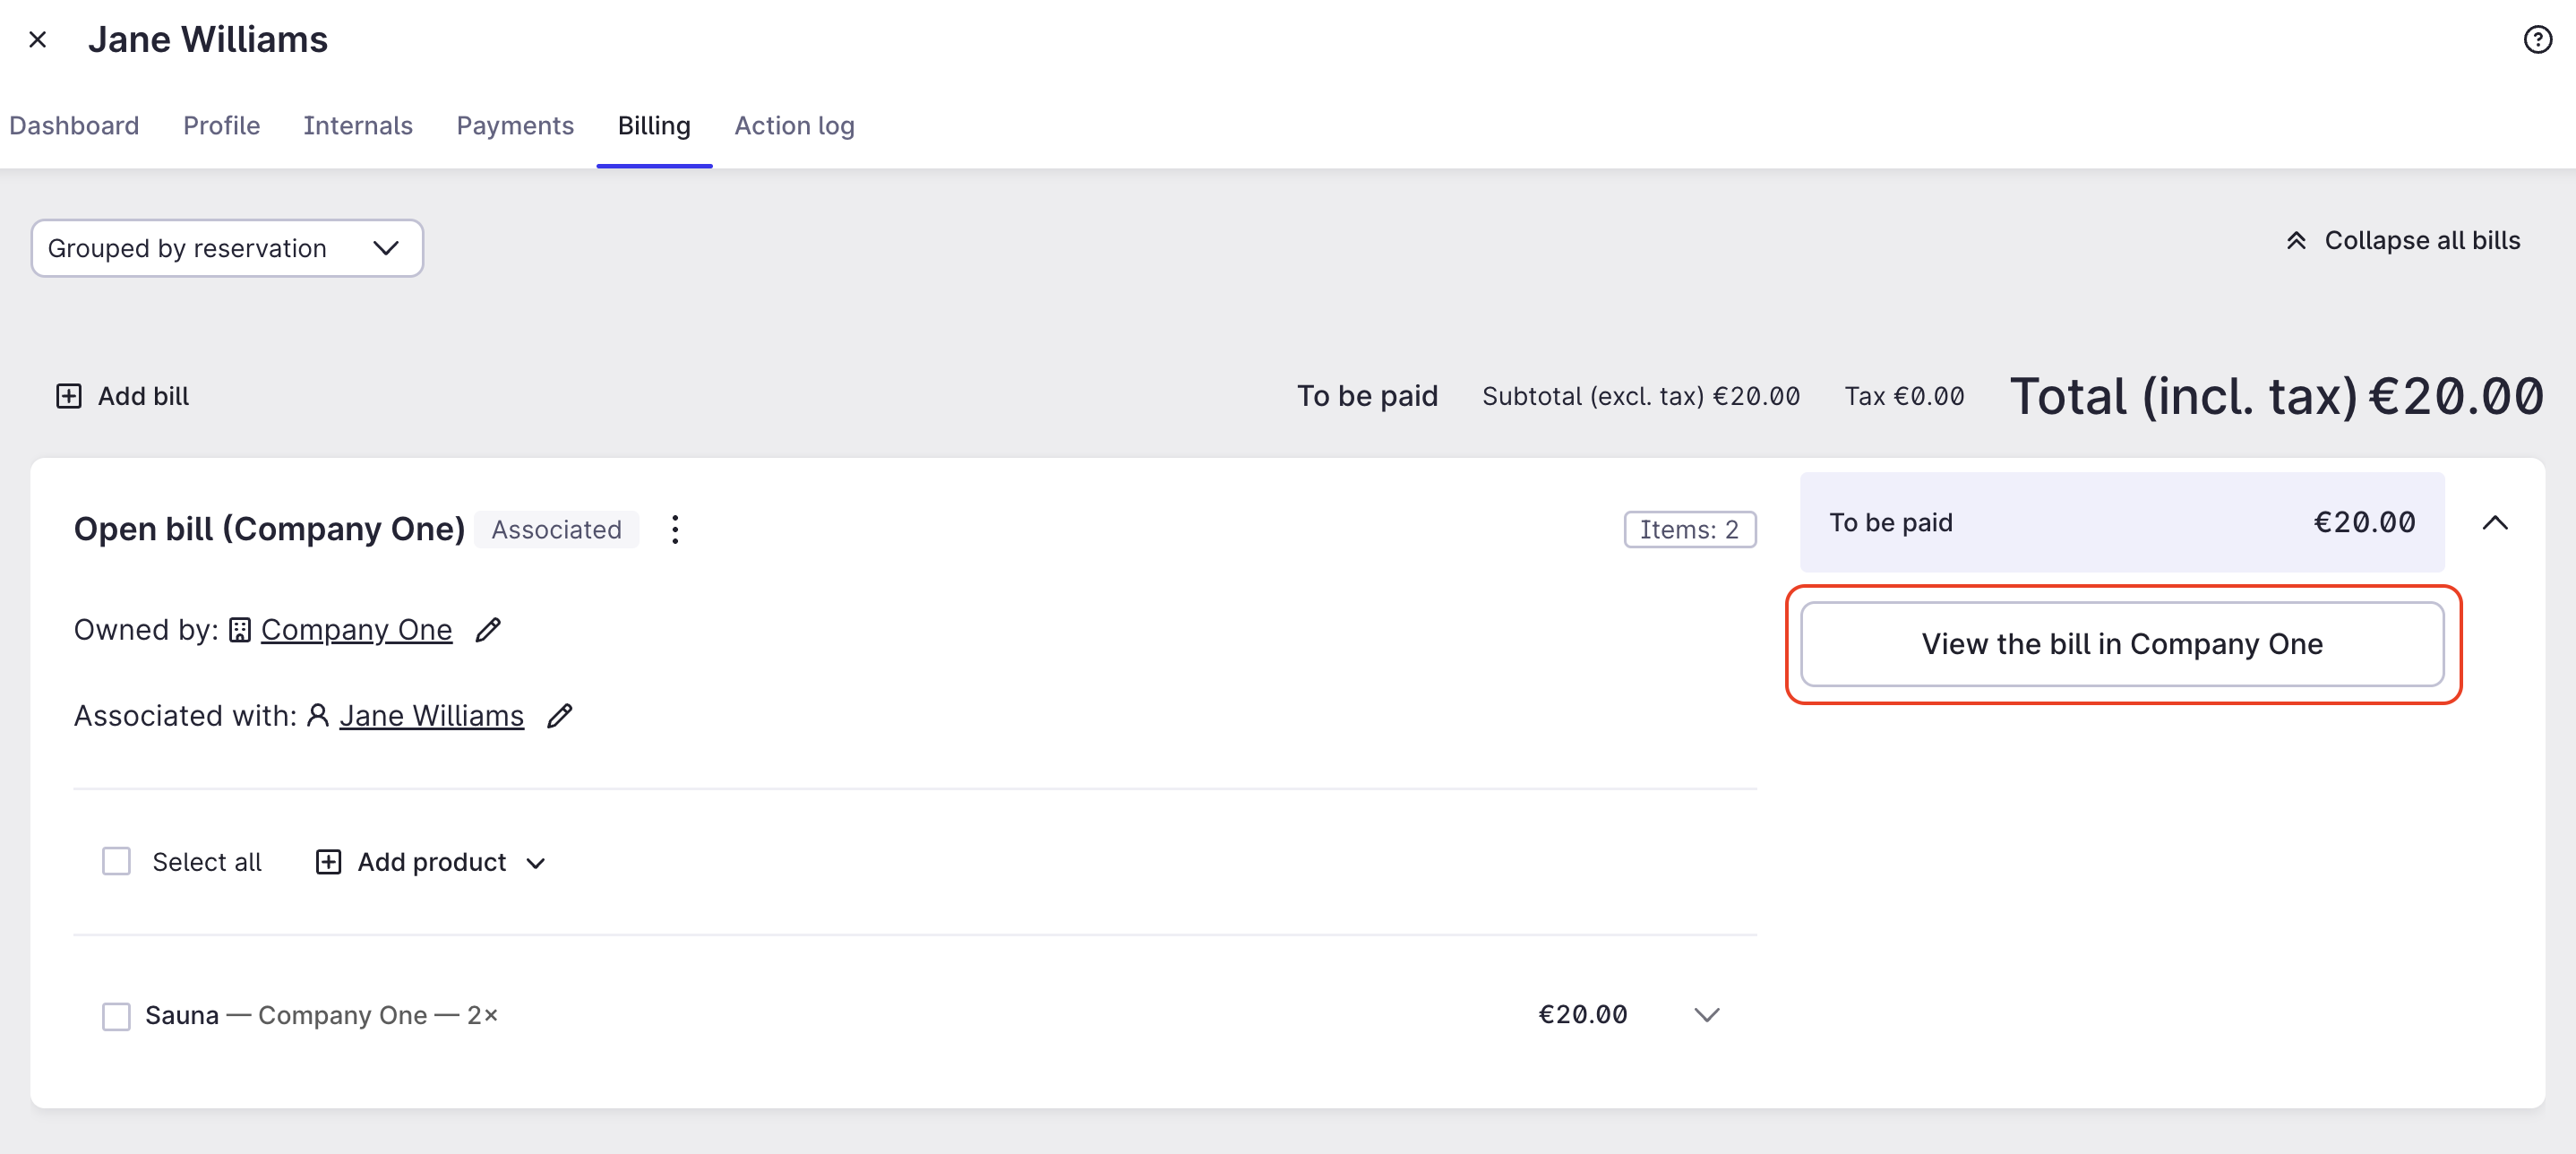Edit the owner via pencil icon next to Company One
Viewport: 2576px width, 1154px height.
point(489,630)
